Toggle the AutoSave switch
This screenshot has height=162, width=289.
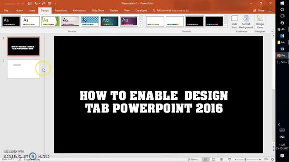pyautogui.click(x=21, y=4)
